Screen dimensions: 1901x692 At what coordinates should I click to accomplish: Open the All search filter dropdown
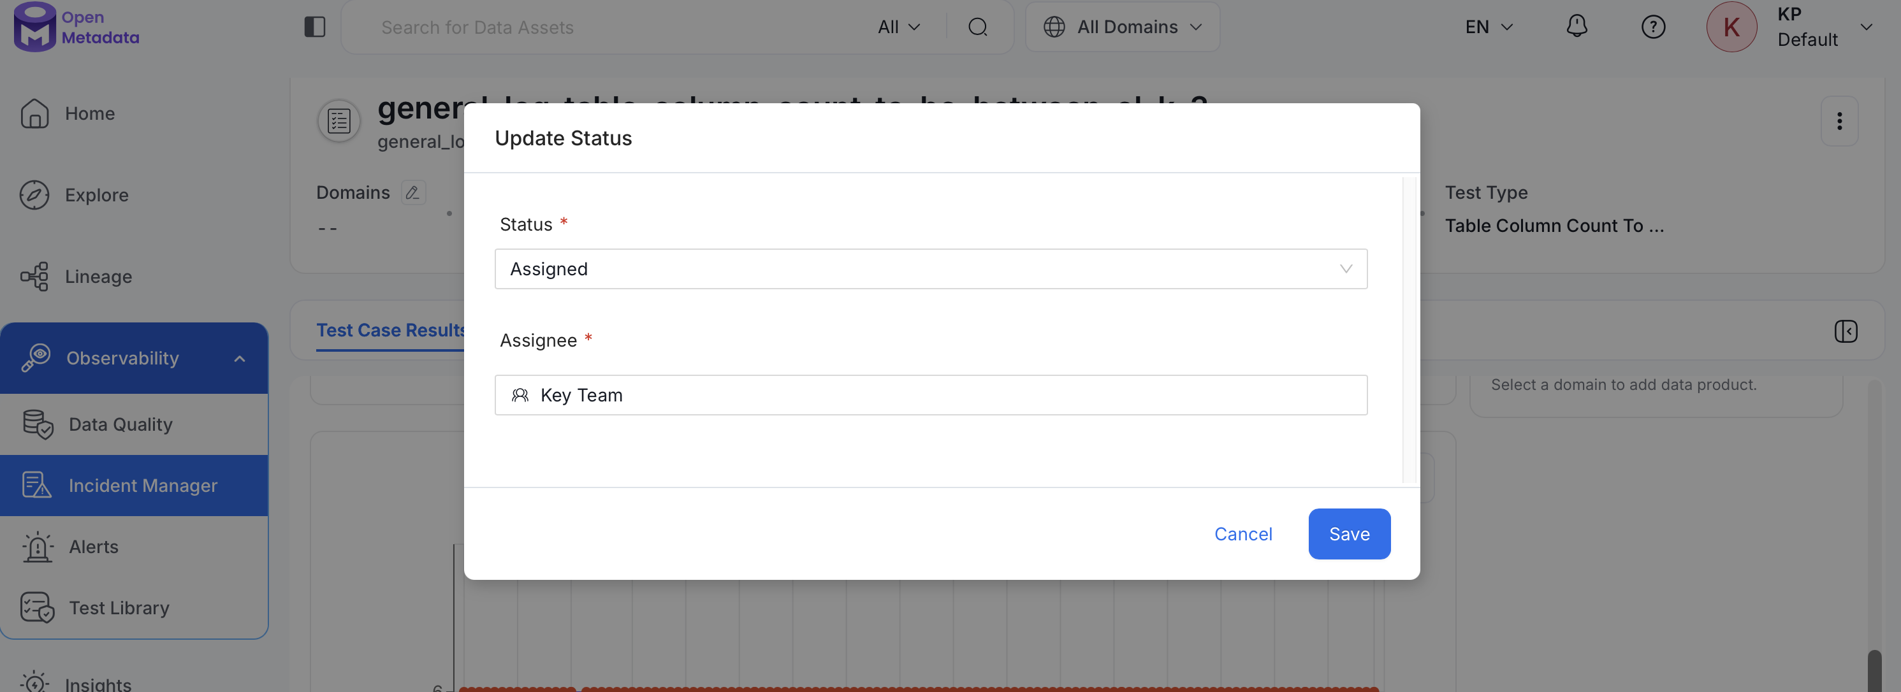coord(898,27)
